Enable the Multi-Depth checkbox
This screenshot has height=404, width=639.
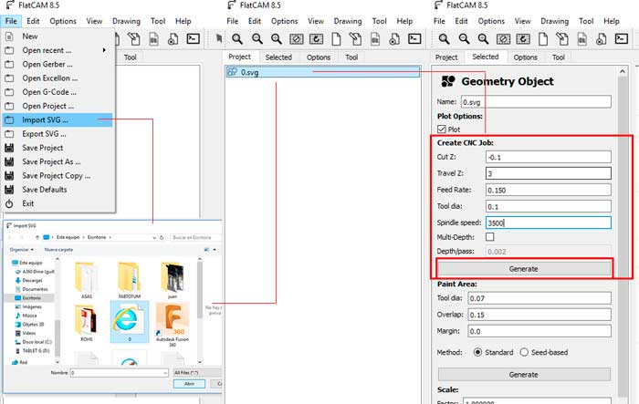tap(490, 236)
